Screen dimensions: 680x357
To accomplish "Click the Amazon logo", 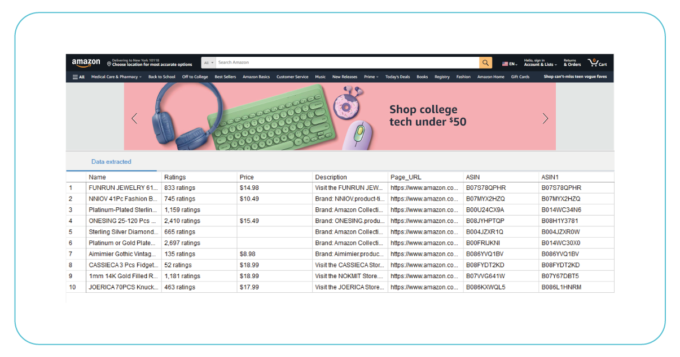I will 86,63.
